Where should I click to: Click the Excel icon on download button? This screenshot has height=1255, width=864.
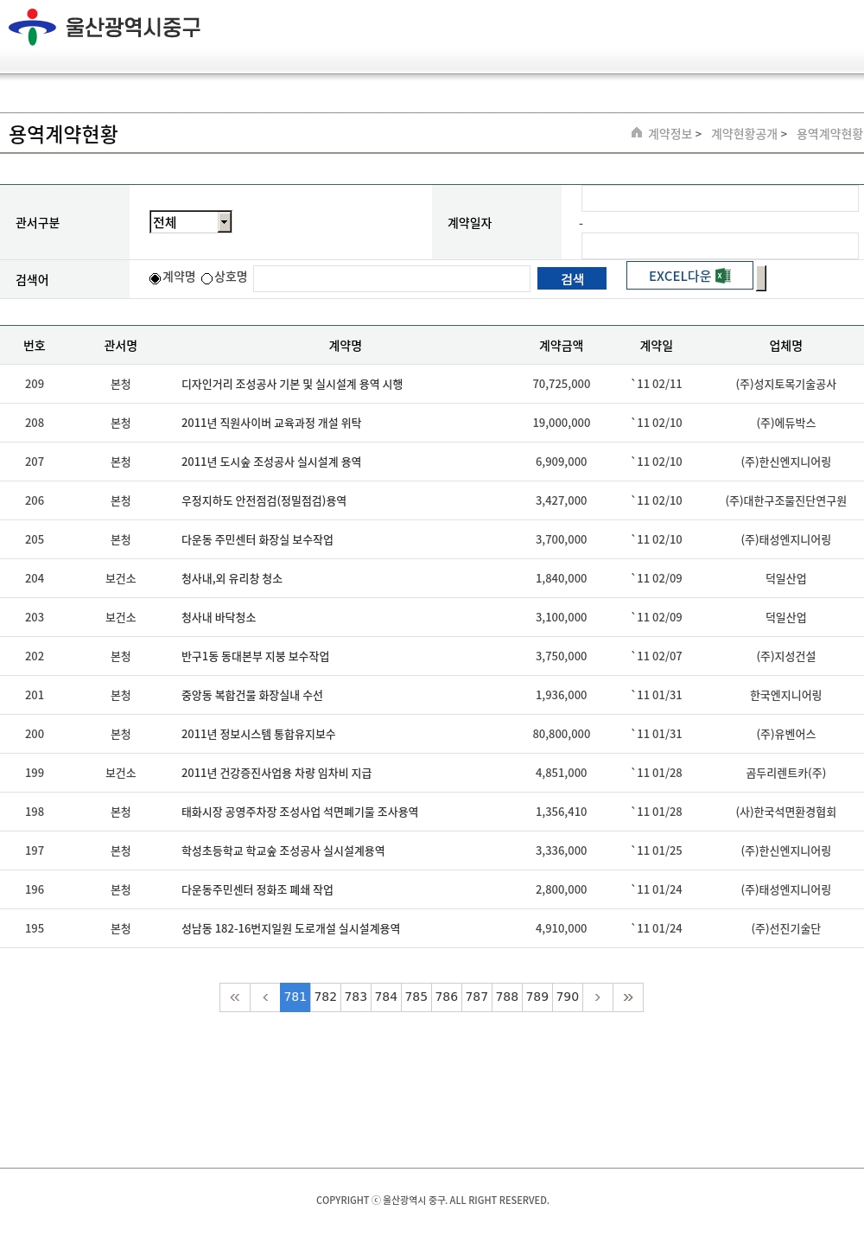pos(723,276)
